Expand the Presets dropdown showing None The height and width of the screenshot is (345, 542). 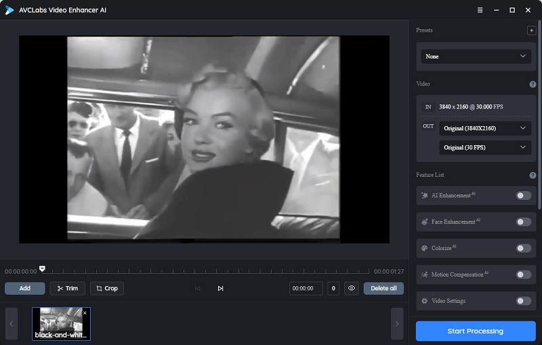pos(476,56)
